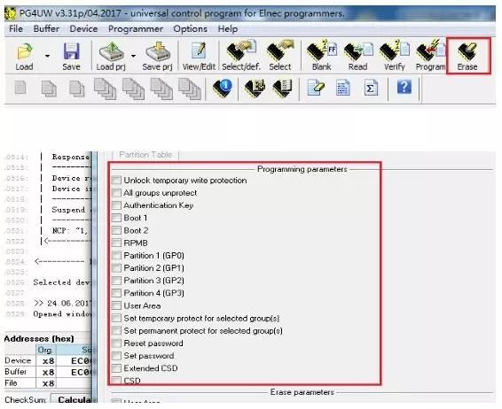The height and width of the screenshot is (409, 502).
Task: Click the Calculator checksum button
Action: pos(73,400)
